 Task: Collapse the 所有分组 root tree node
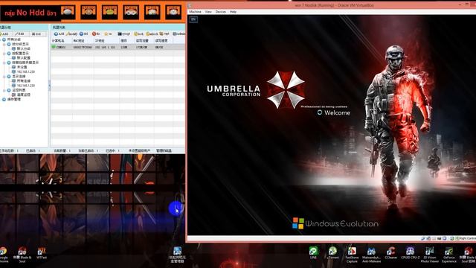point(1,39)
